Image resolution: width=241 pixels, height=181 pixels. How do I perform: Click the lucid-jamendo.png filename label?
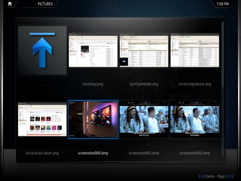(144, 84)
